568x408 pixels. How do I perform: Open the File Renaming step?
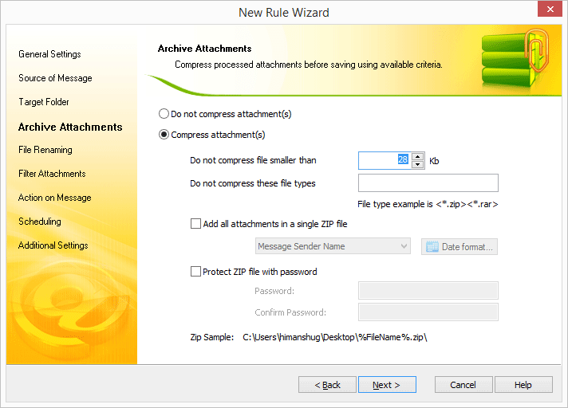pos(45,150)
